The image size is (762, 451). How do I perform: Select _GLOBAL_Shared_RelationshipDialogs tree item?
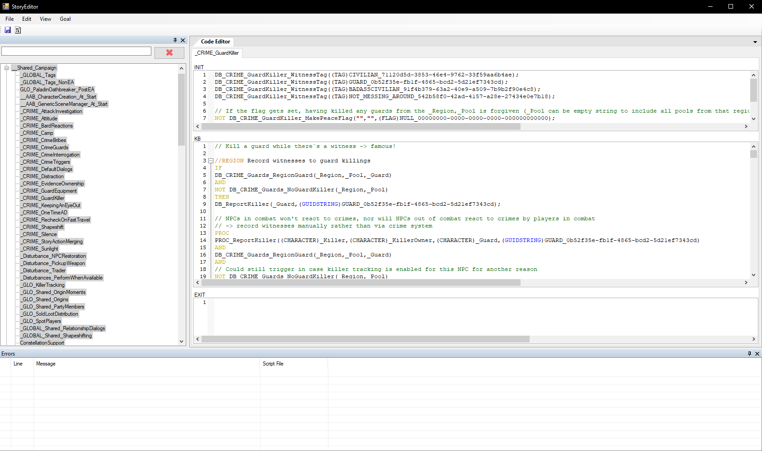63,328
